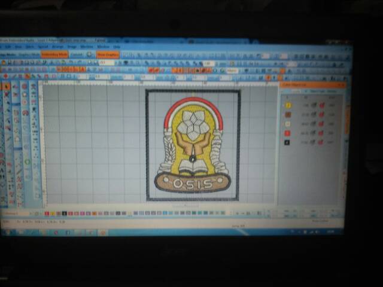Toggle lock icon for white color row

point(322,124)
